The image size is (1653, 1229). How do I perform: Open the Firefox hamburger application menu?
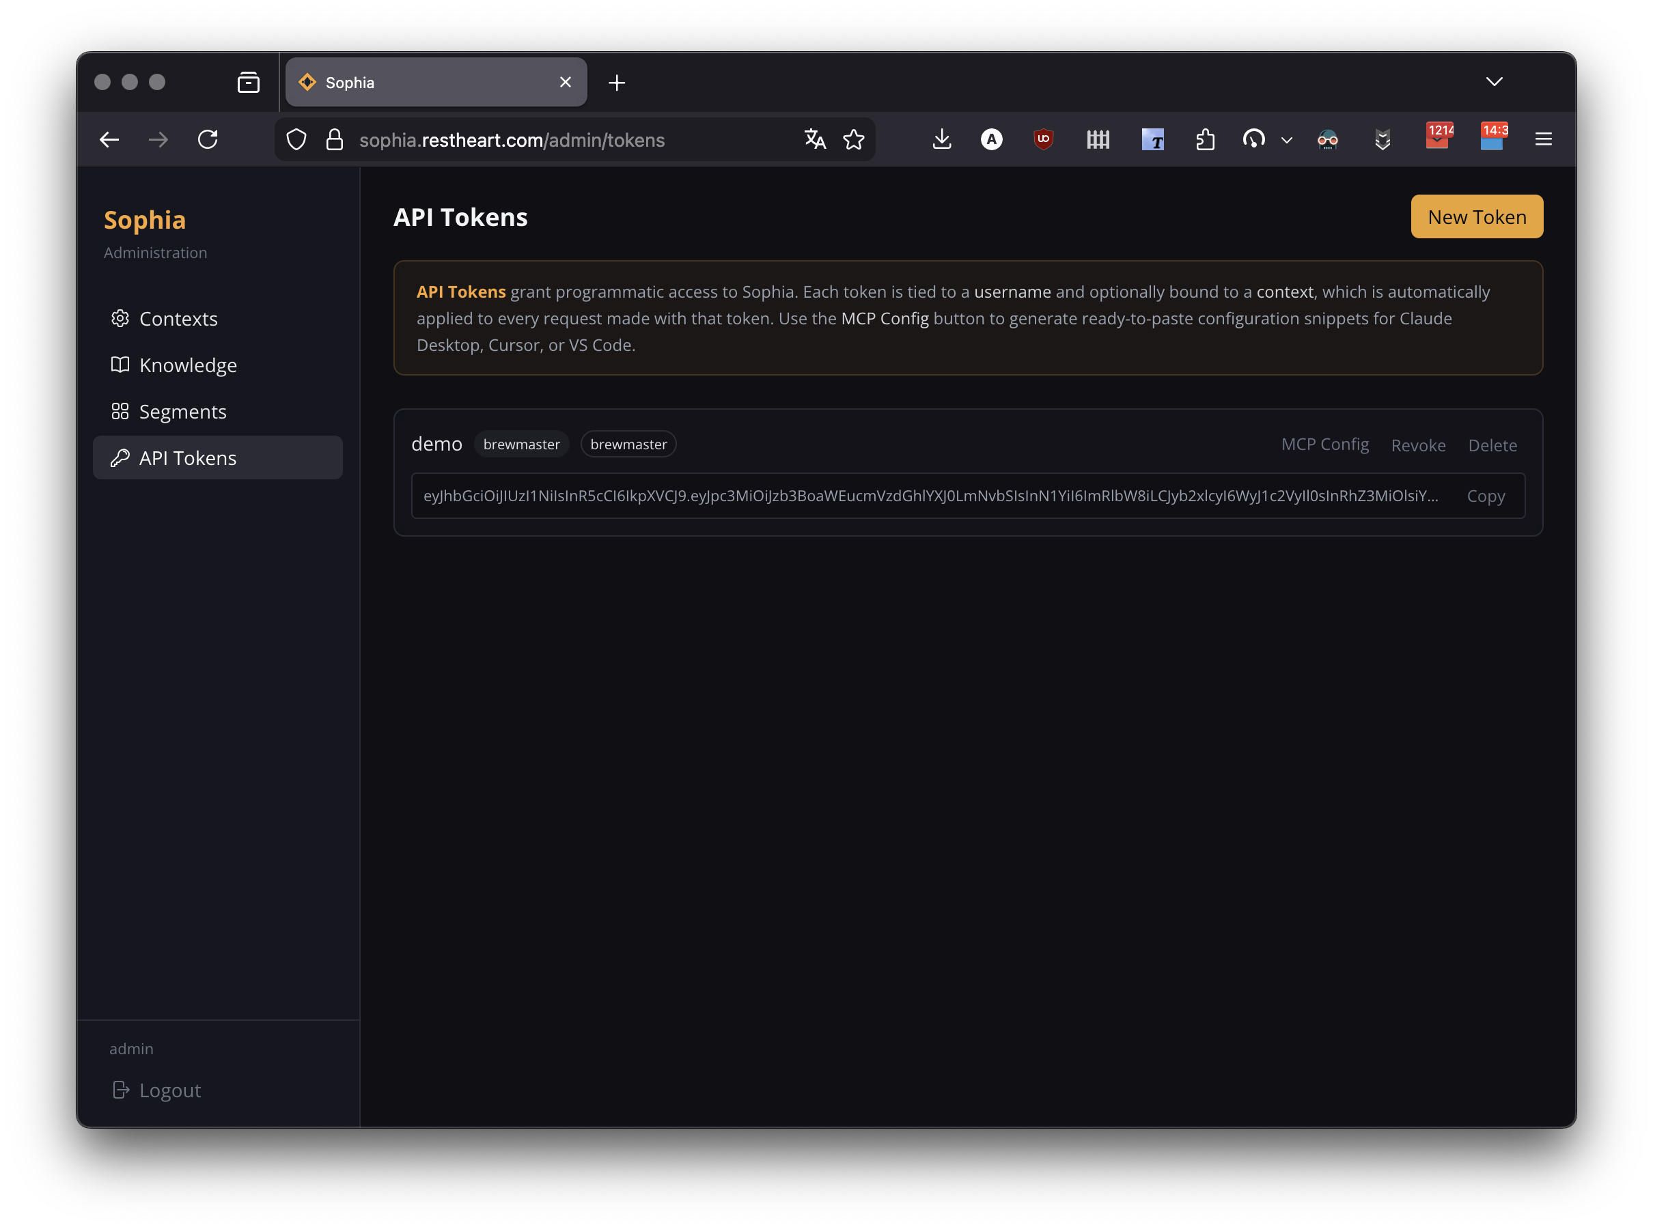click(x=1543, y=139)
